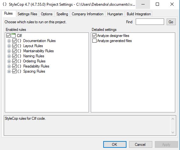180x150 pixels.
Task: Open the Build Integration tab
Action: point(139,14)
